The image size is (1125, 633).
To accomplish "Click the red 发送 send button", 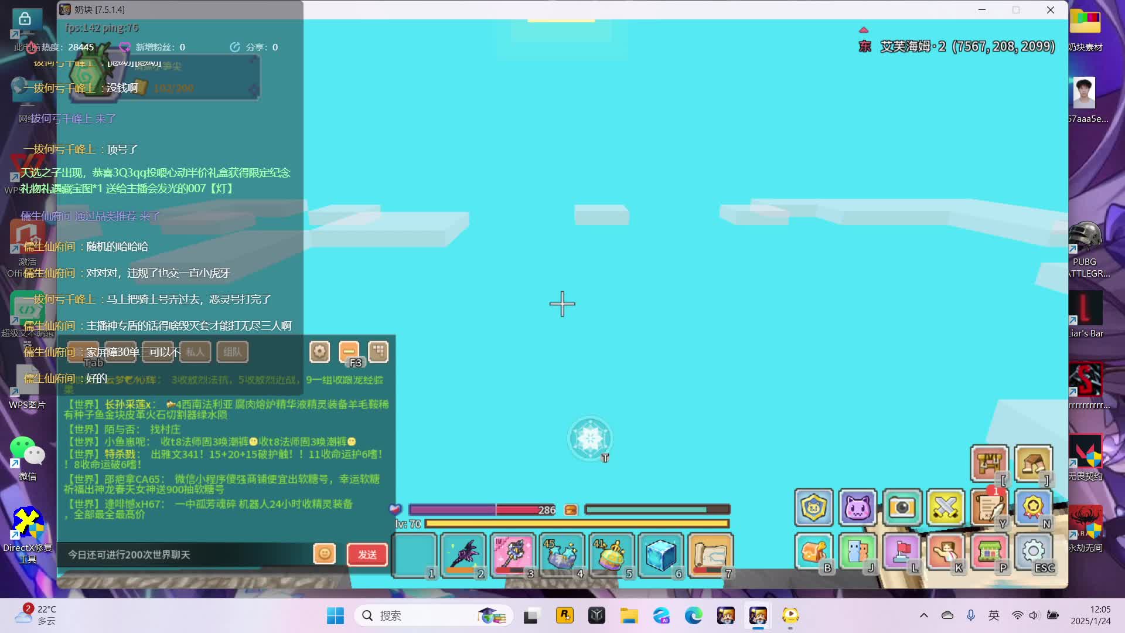I will [367, 554].
